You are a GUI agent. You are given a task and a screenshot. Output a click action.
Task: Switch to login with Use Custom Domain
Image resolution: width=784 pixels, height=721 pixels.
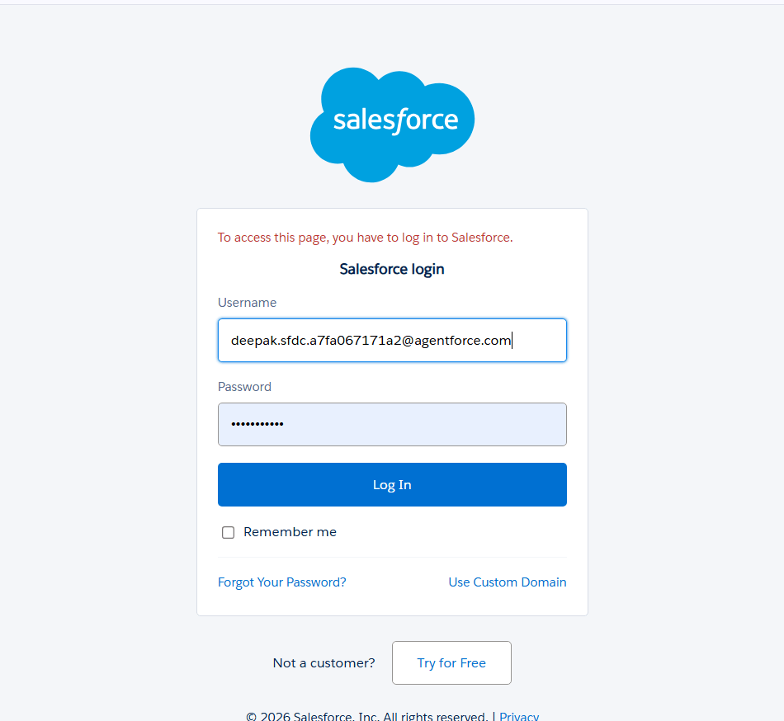(507, 582)
